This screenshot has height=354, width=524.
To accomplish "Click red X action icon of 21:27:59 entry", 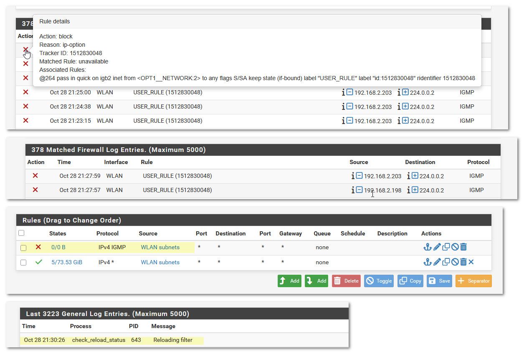I will 35,176.
